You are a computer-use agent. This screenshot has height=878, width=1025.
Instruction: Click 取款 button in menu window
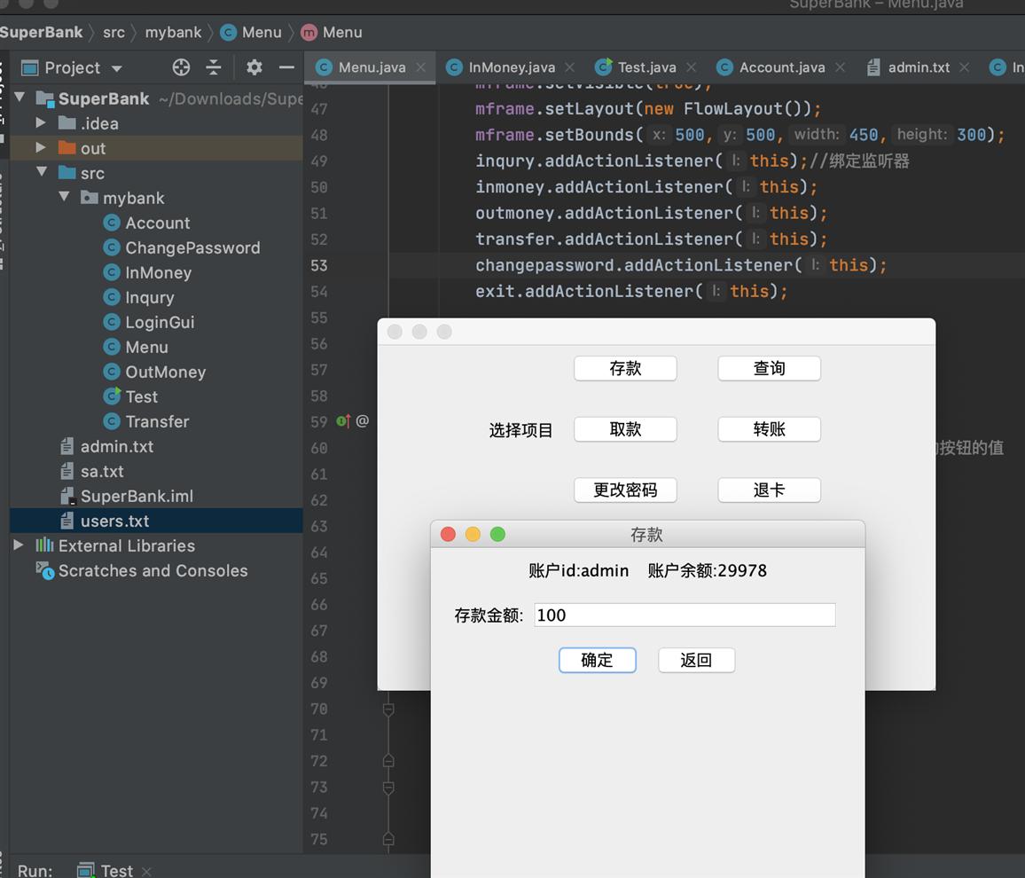coord(625,429)
